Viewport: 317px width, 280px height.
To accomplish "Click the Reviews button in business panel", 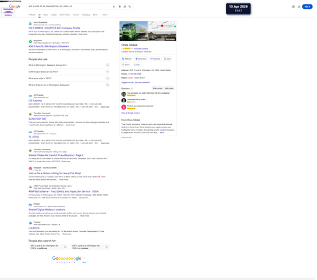I will [155, 59].
